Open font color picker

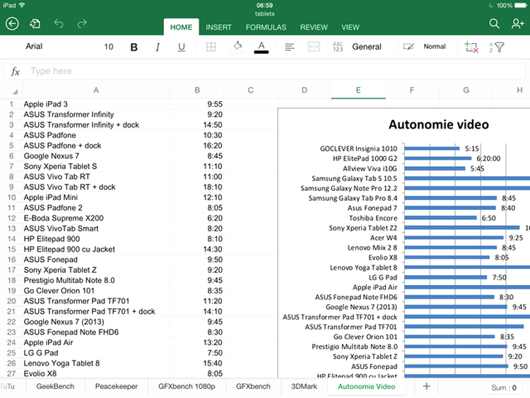tap(261, 47)
